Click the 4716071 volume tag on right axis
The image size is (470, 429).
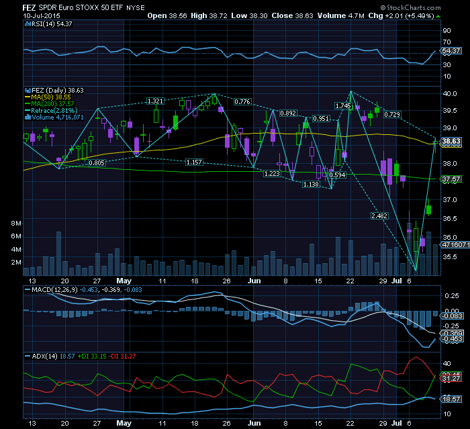pos(455,244)
